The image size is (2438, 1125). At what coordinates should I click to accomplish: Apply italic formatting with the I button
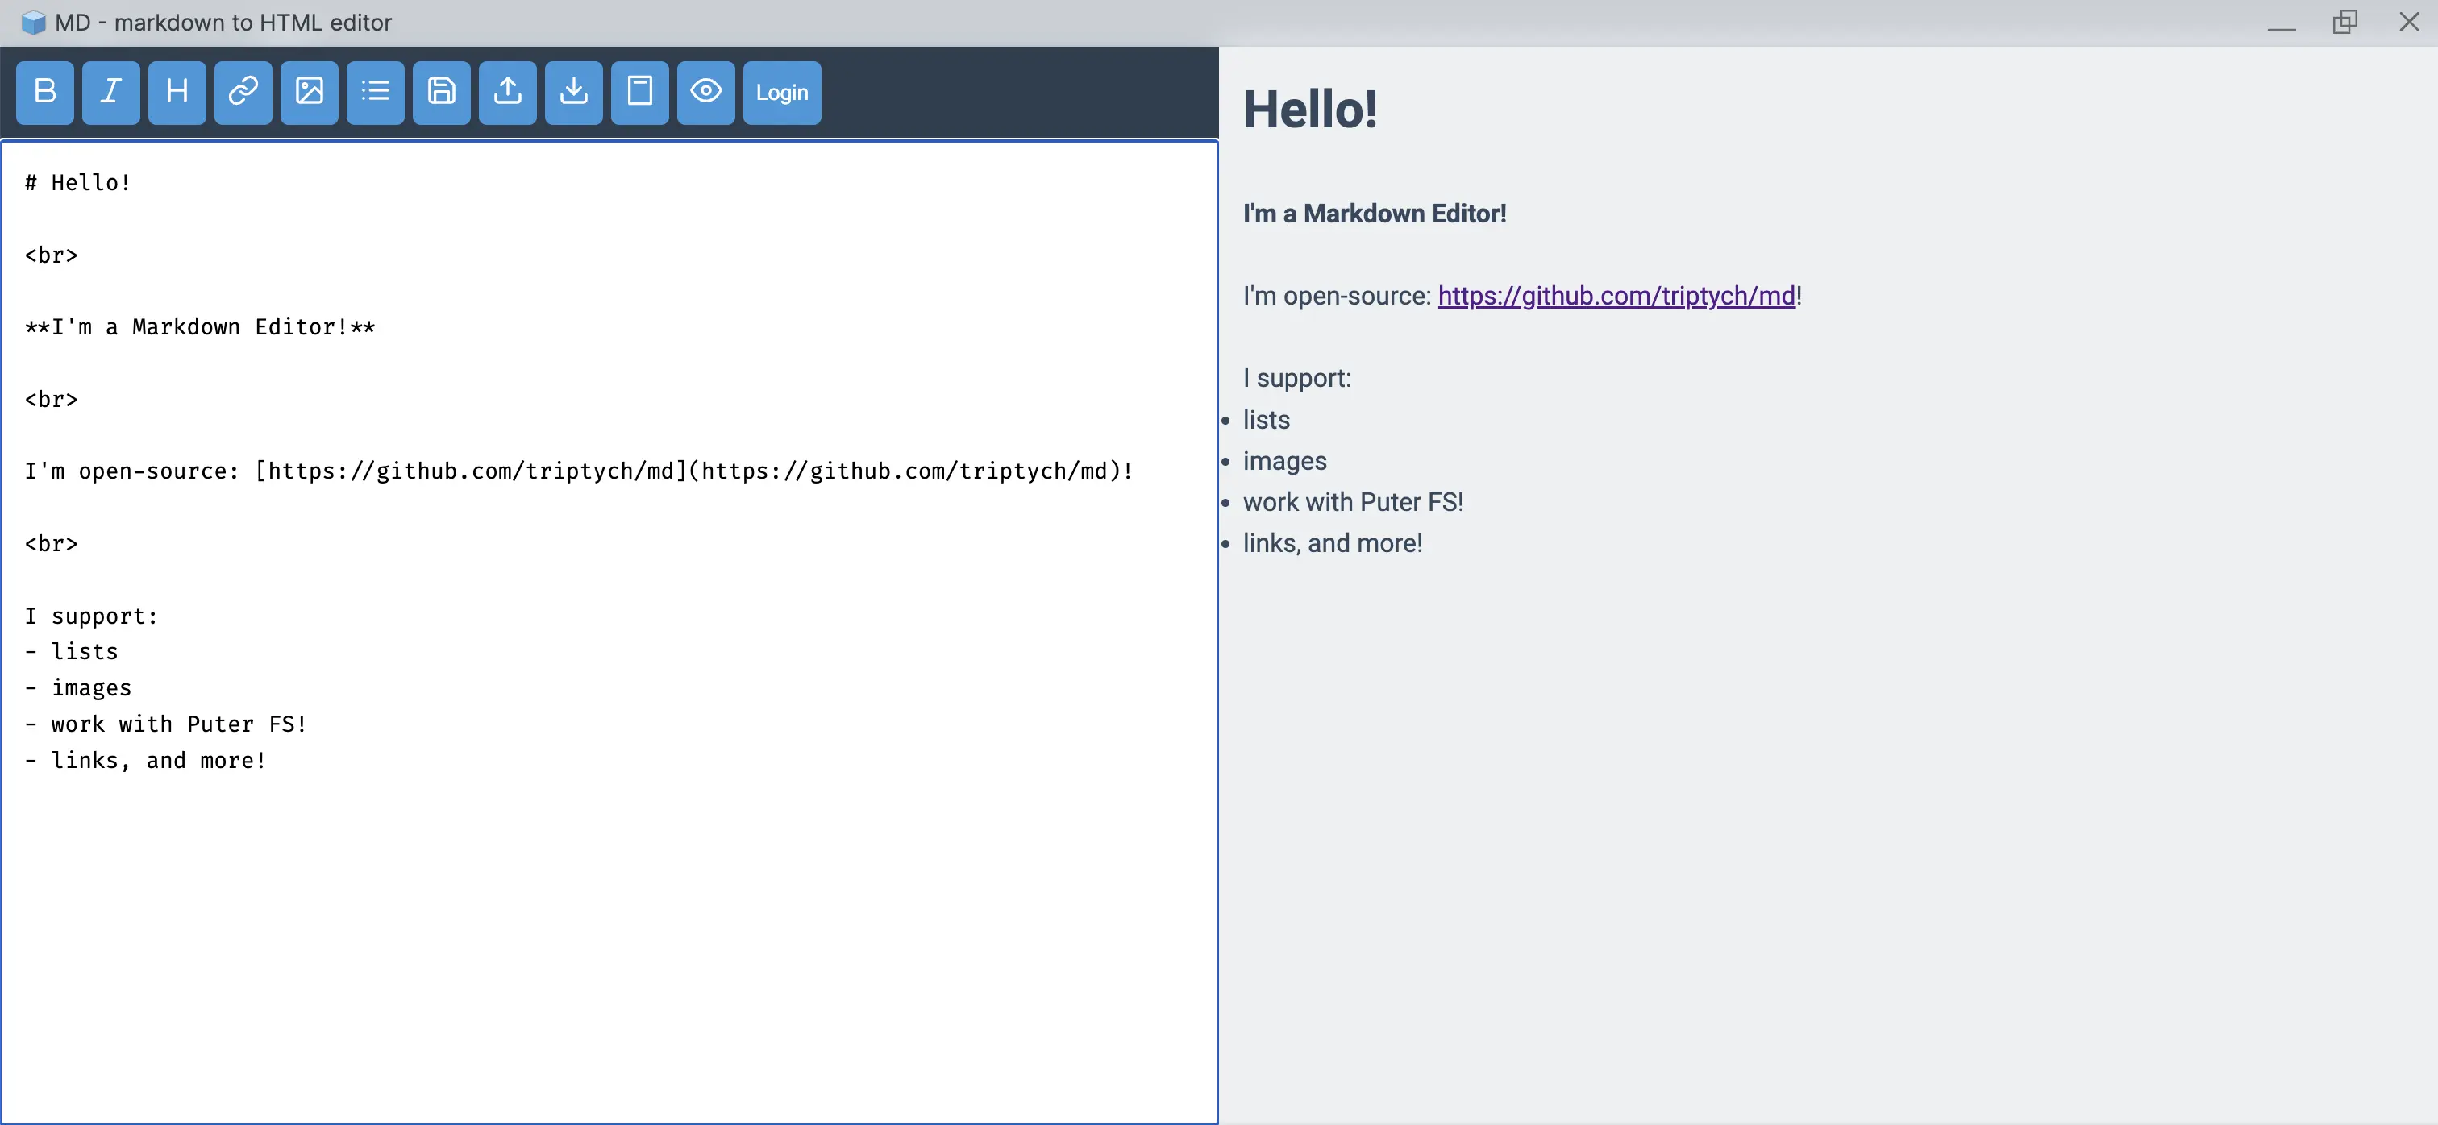pos(110,92)
